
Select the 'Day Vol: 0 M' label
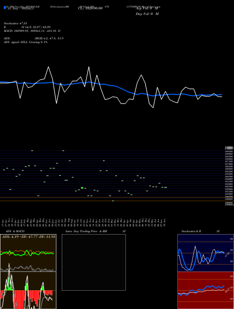coord(147,14)
